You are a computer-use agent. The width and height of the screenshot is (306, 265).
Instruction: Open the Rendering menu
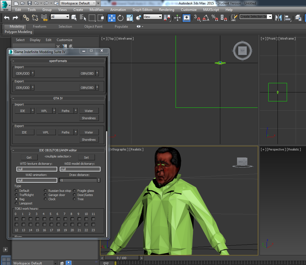(166, 9)
